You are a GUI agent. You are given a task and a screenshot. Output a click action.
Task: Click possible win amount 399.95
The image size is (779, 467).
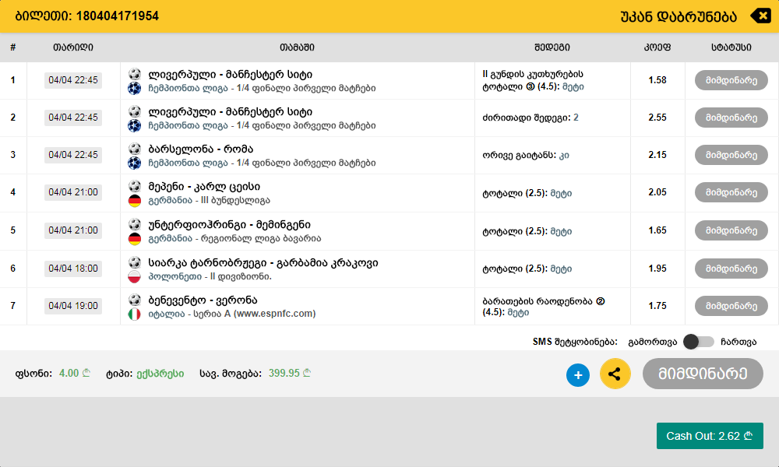[x=290, y=373]
